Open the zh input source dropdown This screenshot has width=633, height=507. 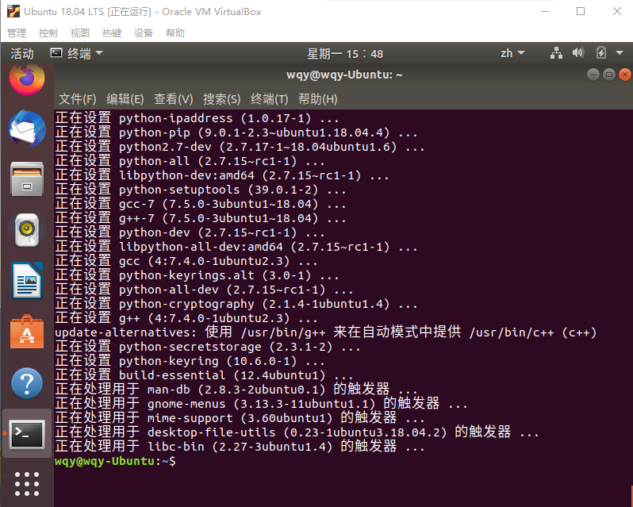click(x=512, y=53)
